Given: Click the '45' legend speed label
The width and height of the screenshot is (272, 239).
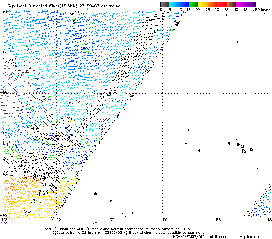Looking at the screenshot, I should (245, 10).
